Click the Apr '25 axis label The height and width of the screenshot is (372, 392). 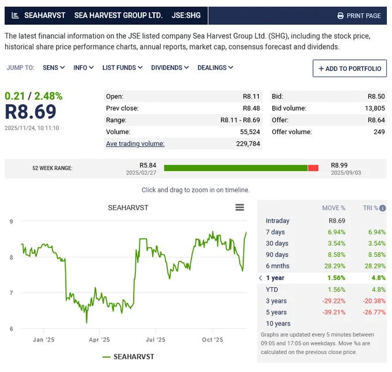(x=99, y=340)
